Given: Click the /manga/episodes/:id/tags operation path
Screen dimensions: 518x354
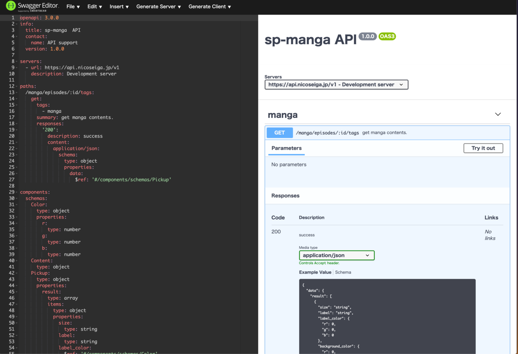Looking at the screenshot, I should [x=327, y=133].
